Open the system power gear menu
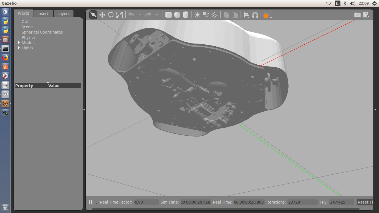This screenshot has width=379, height=213. [374, 3]
